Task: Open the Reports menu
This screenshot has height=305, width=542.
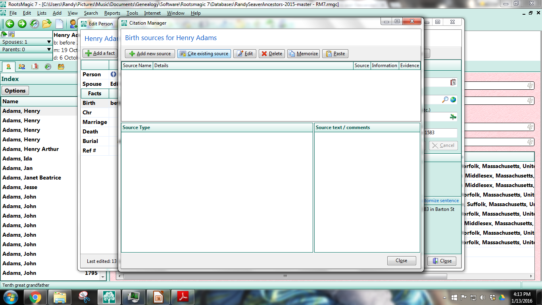Action: (x=112, y=13)
